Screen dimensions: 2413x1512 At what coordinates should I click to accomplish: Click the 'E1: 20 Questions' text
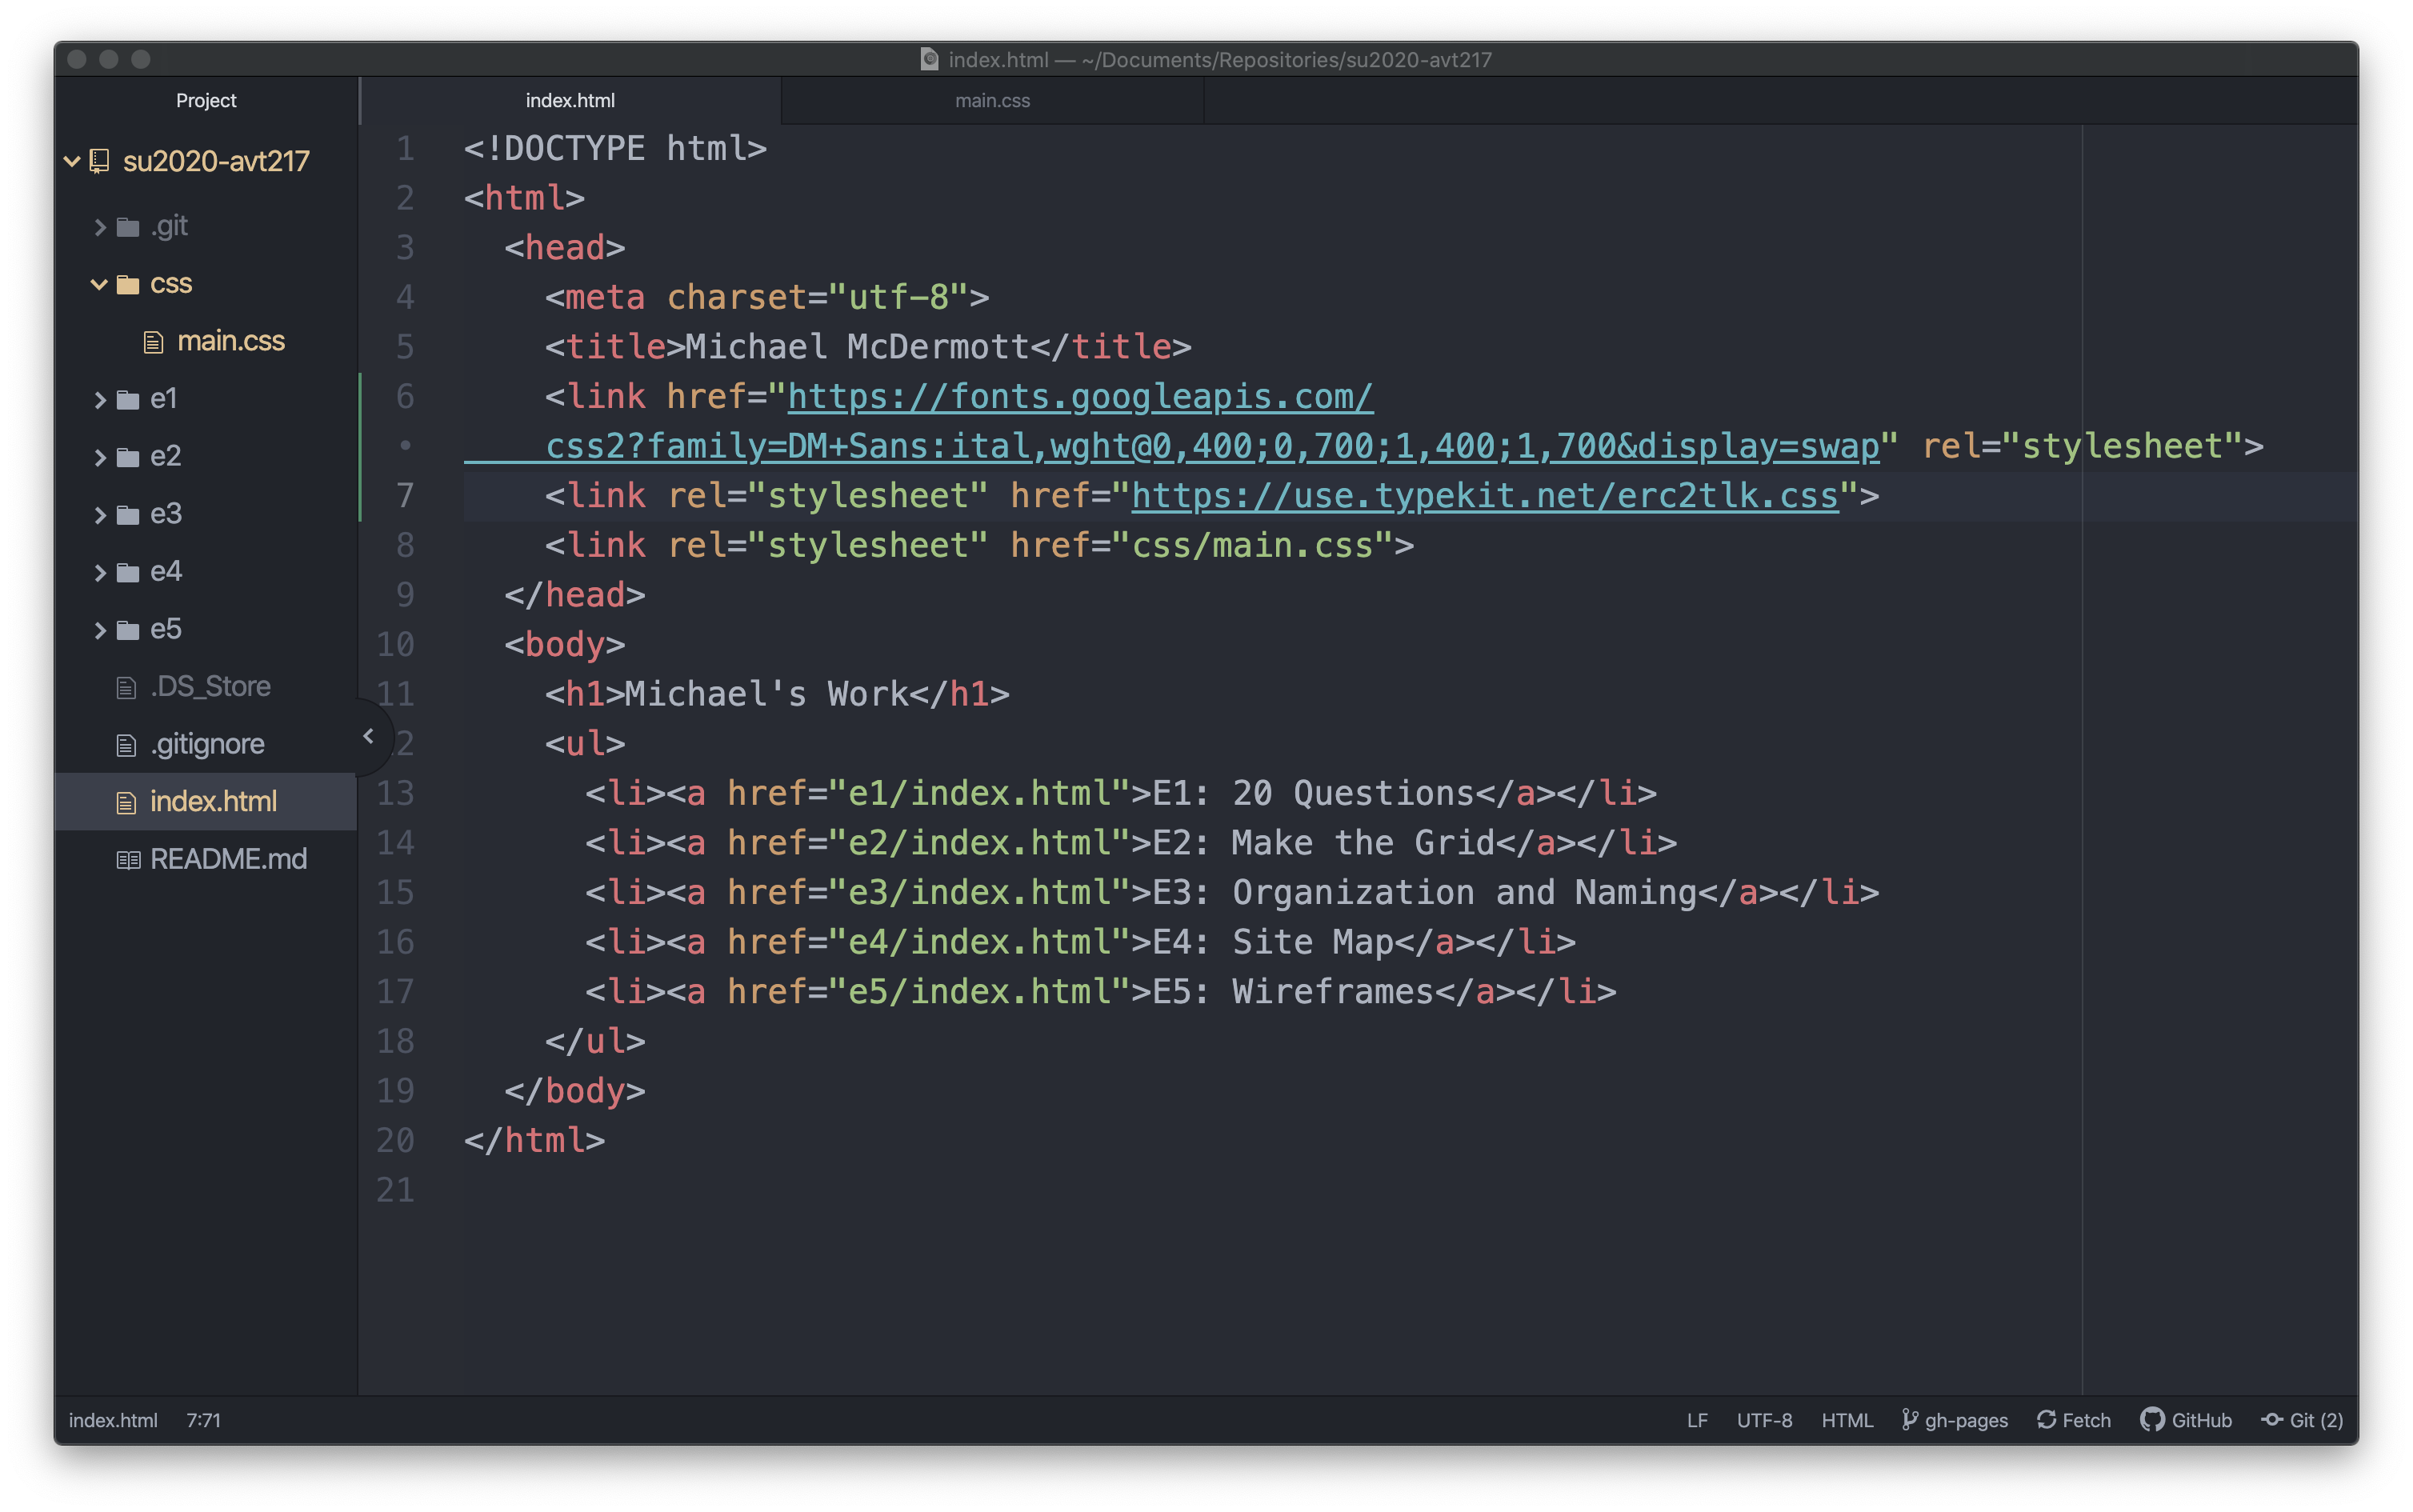(1313, 794)
